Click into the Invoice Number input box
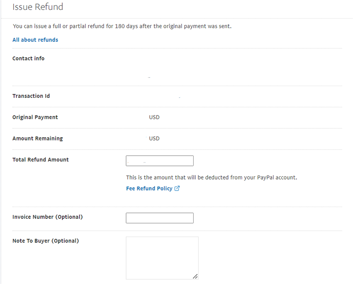This screenshot has height=284, width=353. pos(160,218)
